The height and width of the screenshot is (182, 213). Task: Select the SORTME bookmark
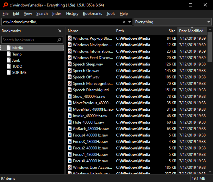pos(19,73)
